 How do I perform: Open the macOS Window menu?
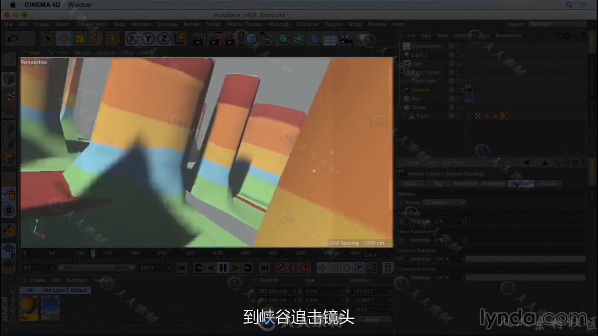[80, 5]
